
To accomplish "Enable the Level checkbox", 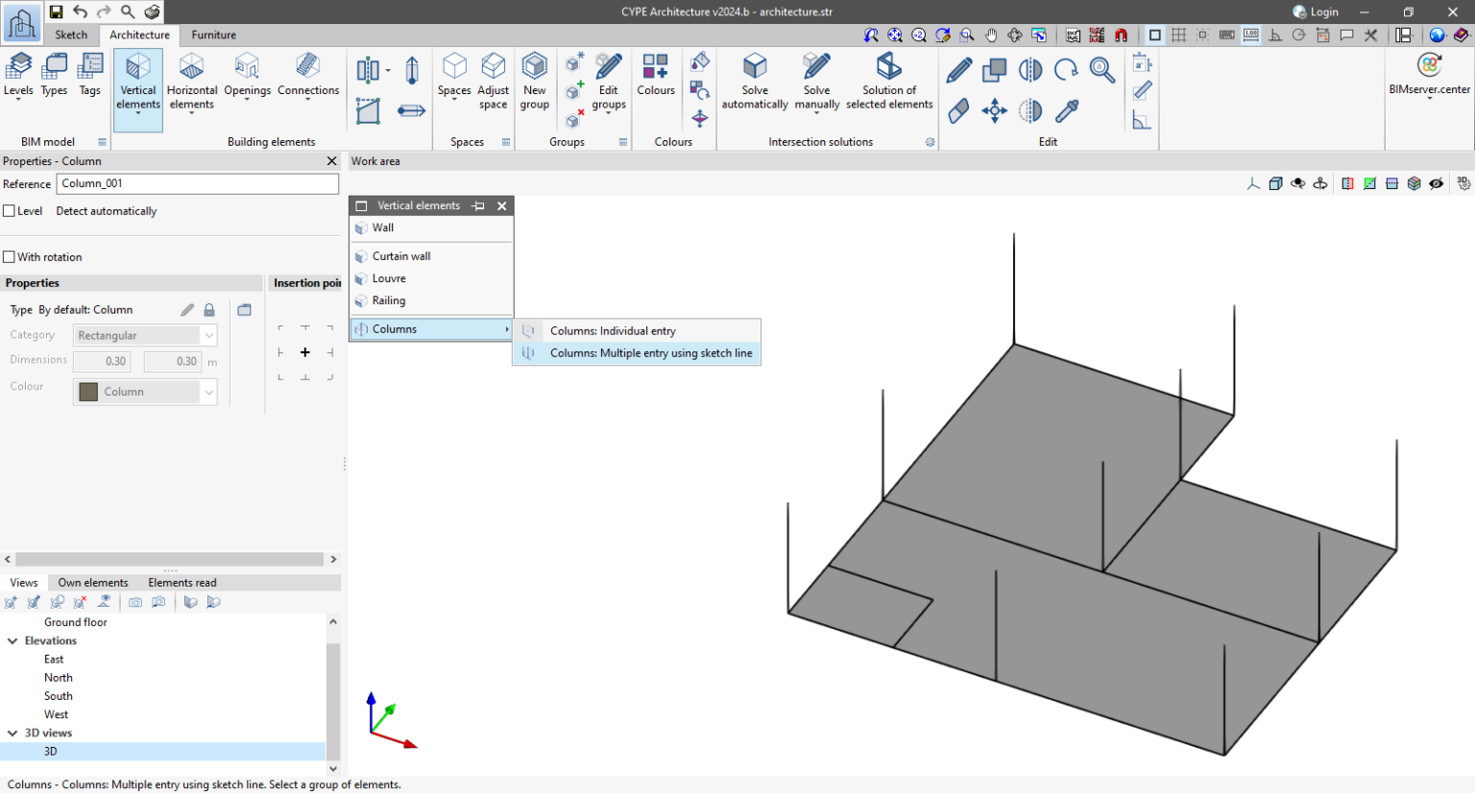I will click(10, 211).
